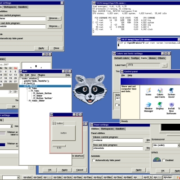Open the Screen Saver applet icon
The image size is (180, 180).
tap(171, 93)
